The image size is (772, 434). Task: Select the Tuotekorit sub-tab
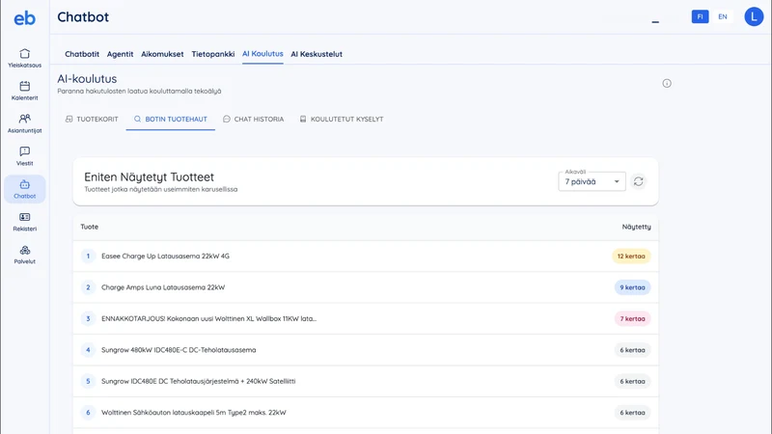(92, 119)
